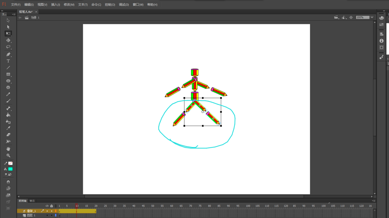Toggle outline color box of 图层 1
This screenshot has width=389, height=218.
click(56, 215)
